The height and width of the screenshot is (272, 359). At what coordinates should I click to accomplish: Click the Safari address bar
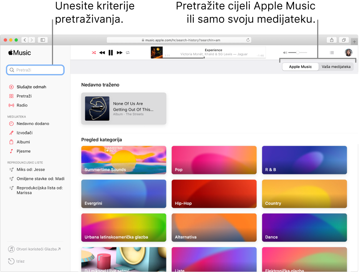(179, 40)
